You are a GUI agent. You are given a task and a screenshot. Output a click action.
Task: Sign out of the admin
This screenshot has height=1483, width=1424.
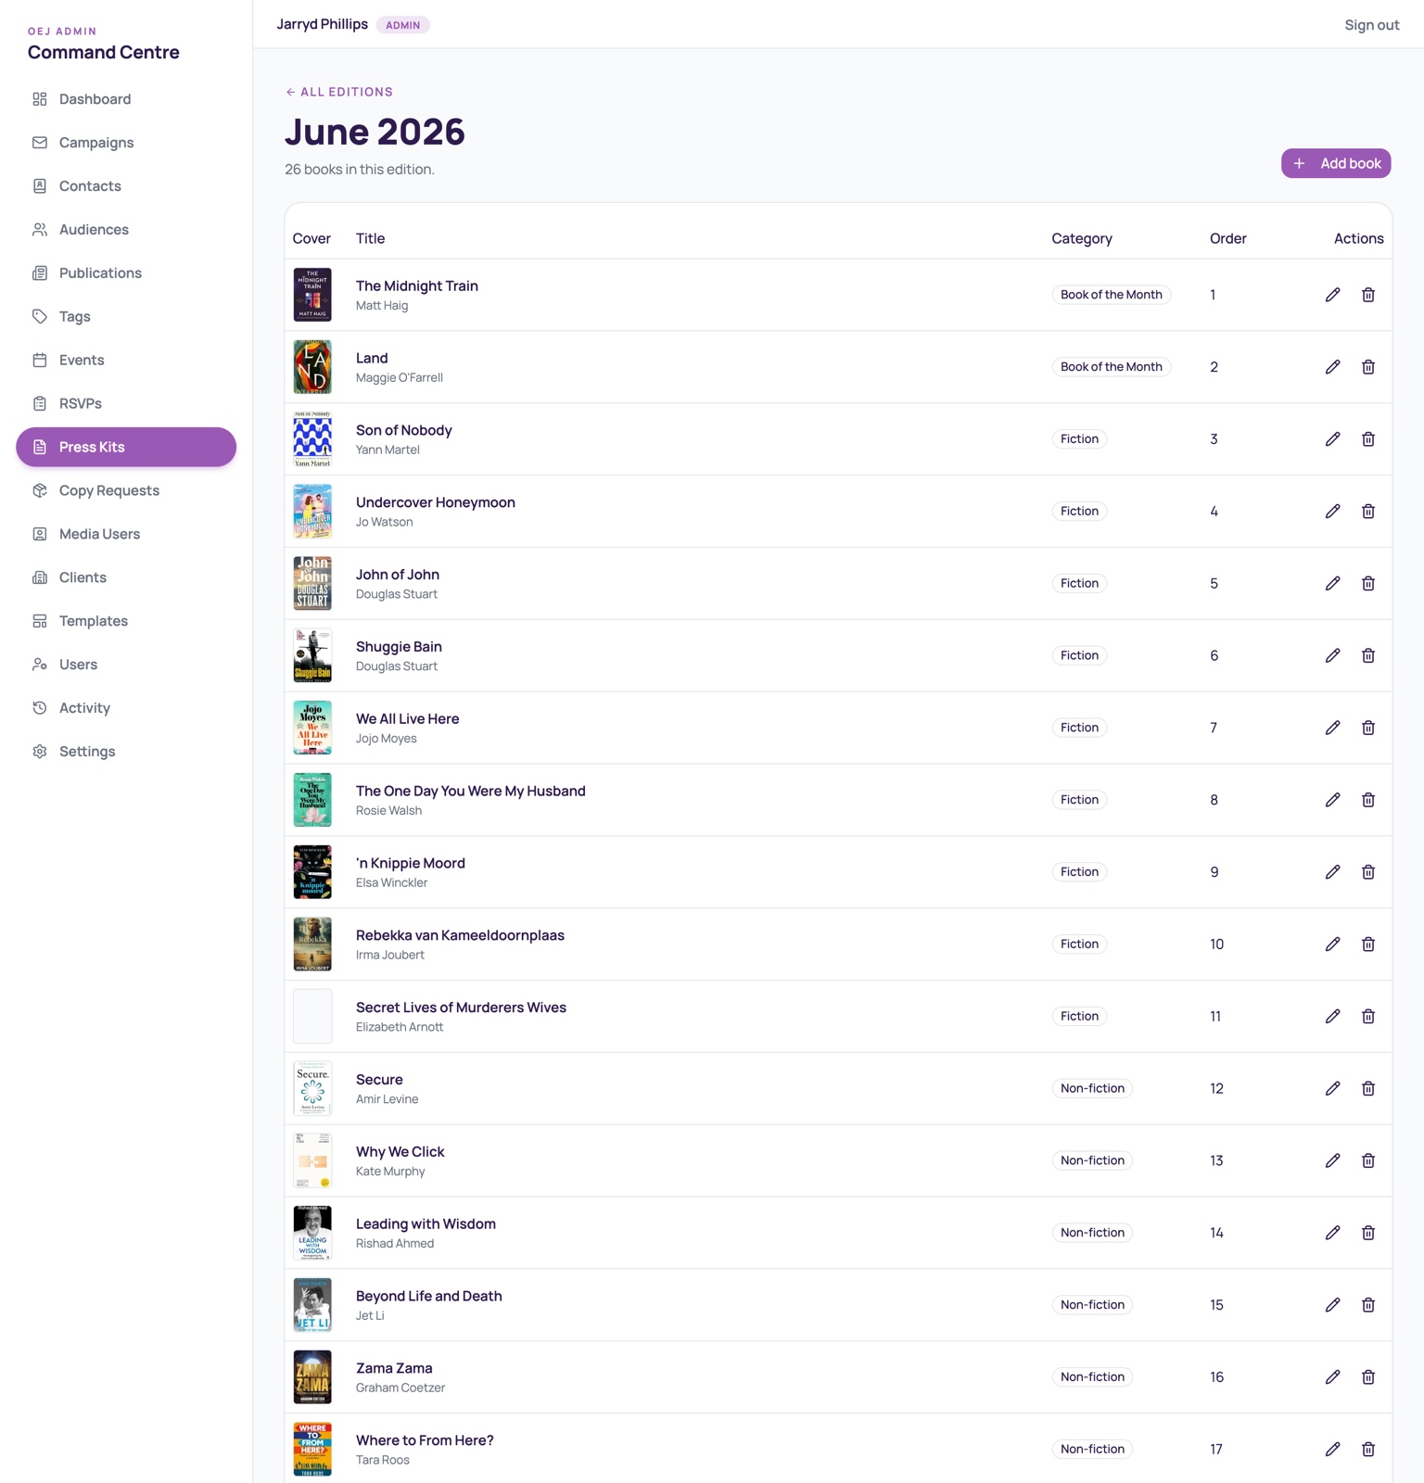pyautogui.click(x=1371, y=25)
